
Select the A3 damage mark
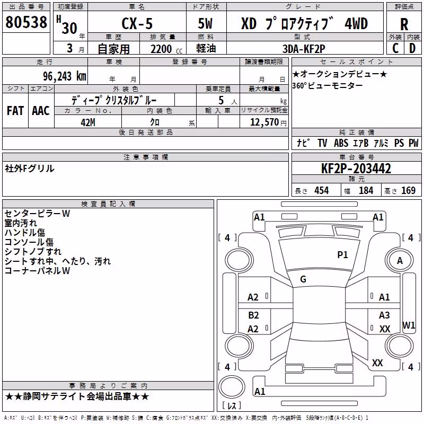tap(384, 315)
